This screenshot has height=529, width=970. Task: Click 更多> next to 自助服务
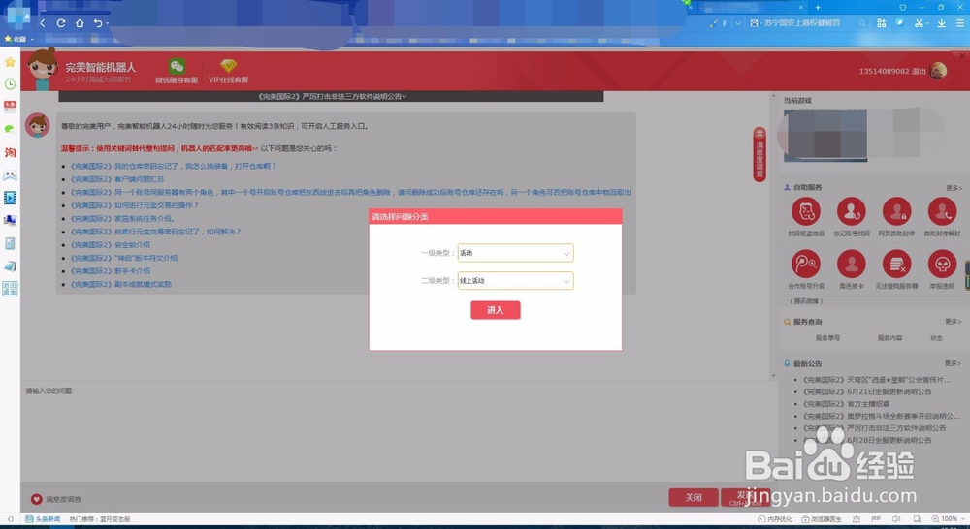(x=954, y=188)
